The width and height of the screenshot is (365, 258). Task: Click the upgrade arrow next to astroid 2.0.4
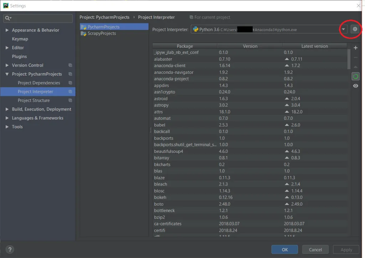coord(287,98)
